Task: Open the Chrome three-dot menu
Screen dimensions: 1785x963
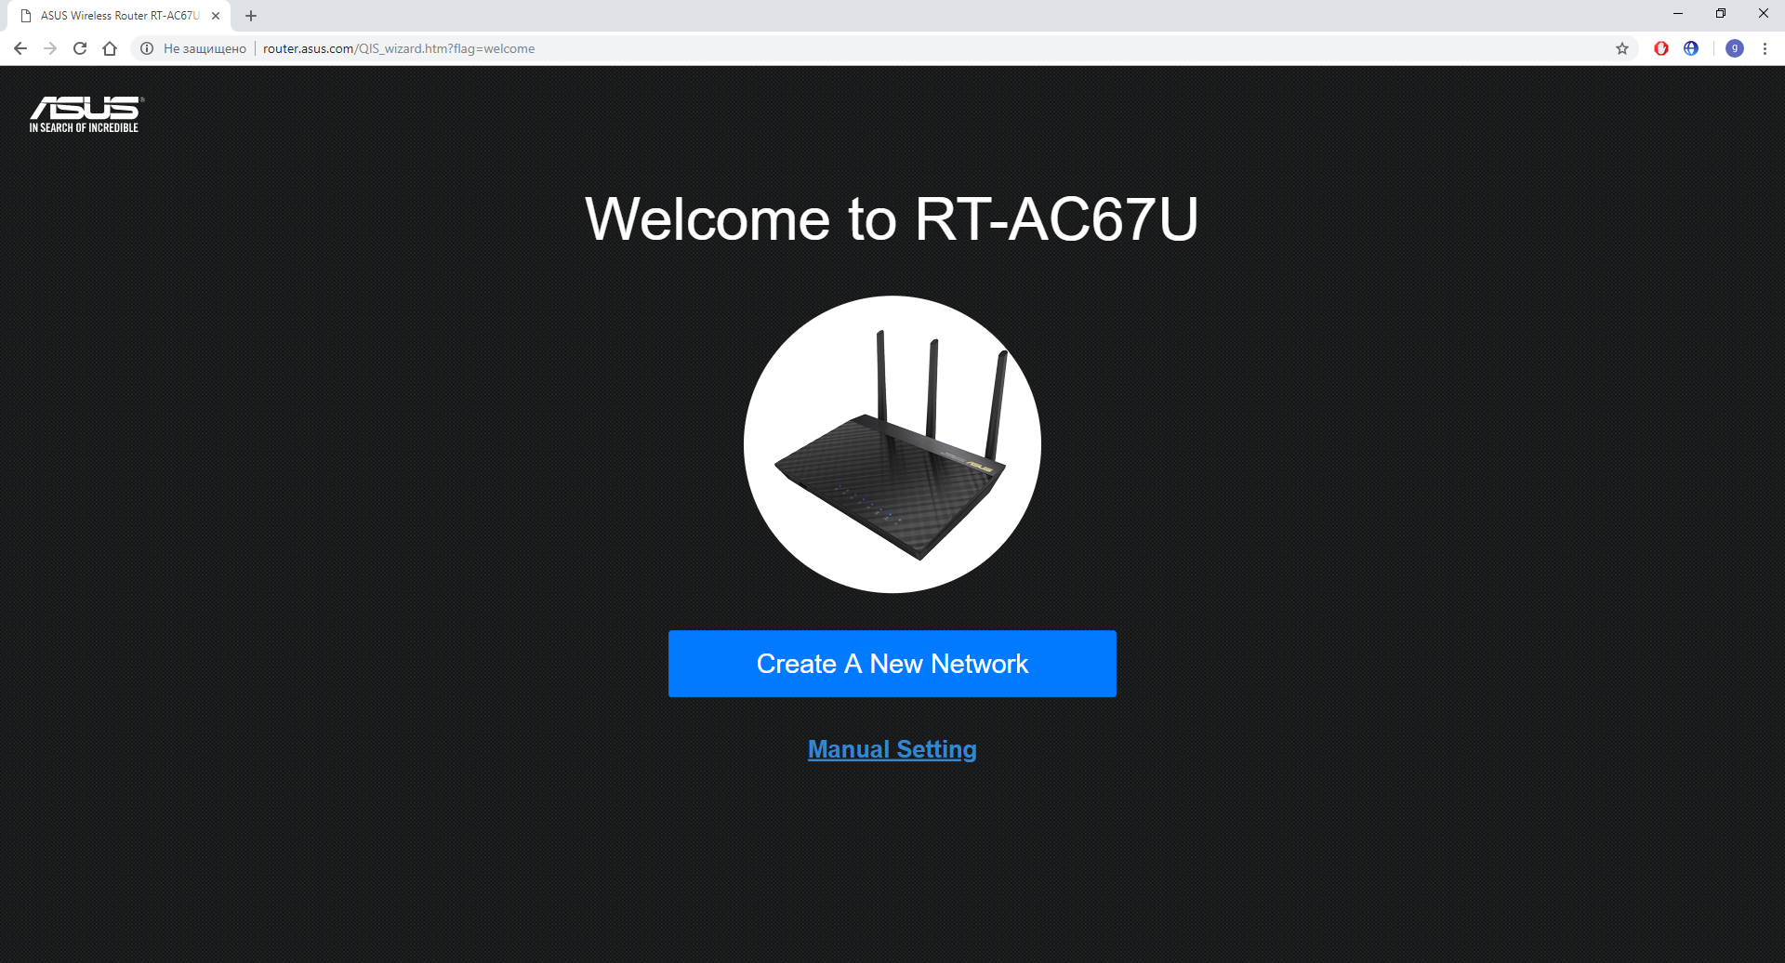Action: [x=1765, y=48]
